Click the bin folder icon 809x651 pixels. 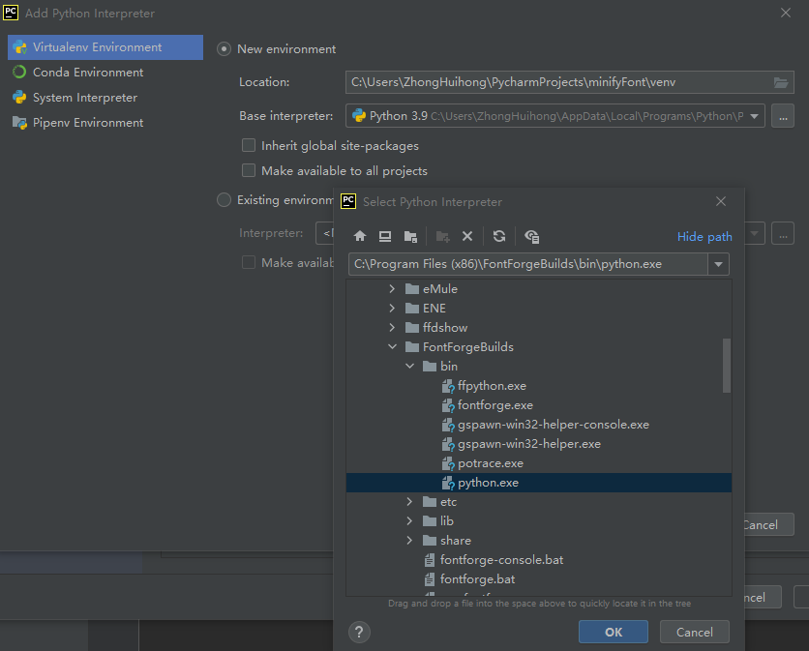click(x=430, y=367)
